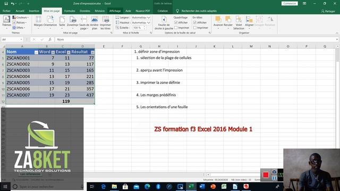
Task: Click Feuille de droite à gauche icon
Action: coord(164,22)
